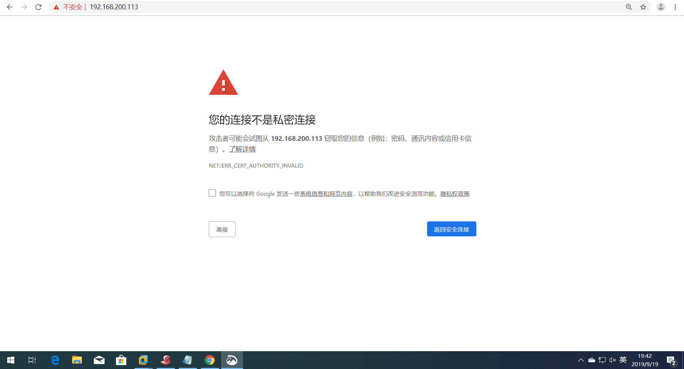Open the OneDrive cloud tray icon
This screenshot has width=684, height=369.
(592, 360)
